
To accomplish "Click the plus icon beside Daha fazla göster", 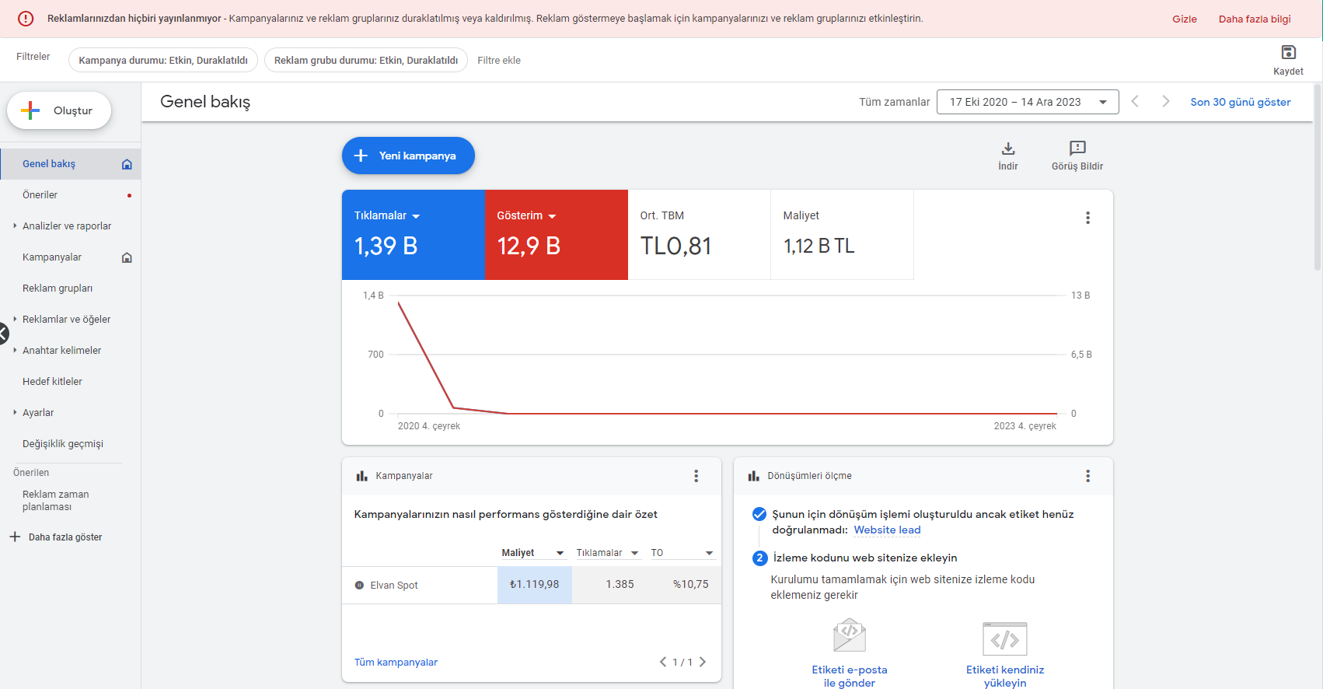I will (x=15, y=537).
